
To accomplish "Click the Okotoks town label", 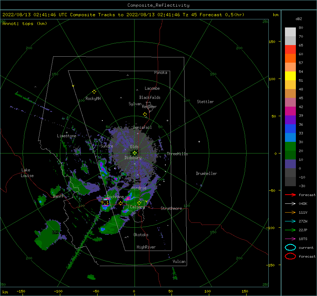I will pyautogui.click(x=141, y=235).
